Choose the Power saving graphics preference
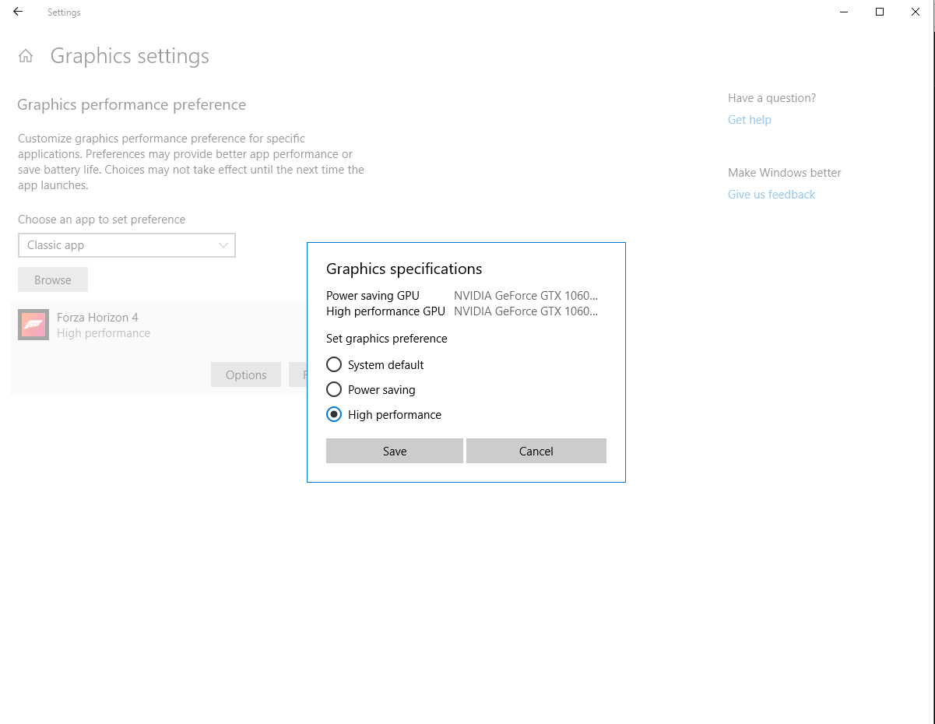Screen dimensions: 935x724 (334, 389)
